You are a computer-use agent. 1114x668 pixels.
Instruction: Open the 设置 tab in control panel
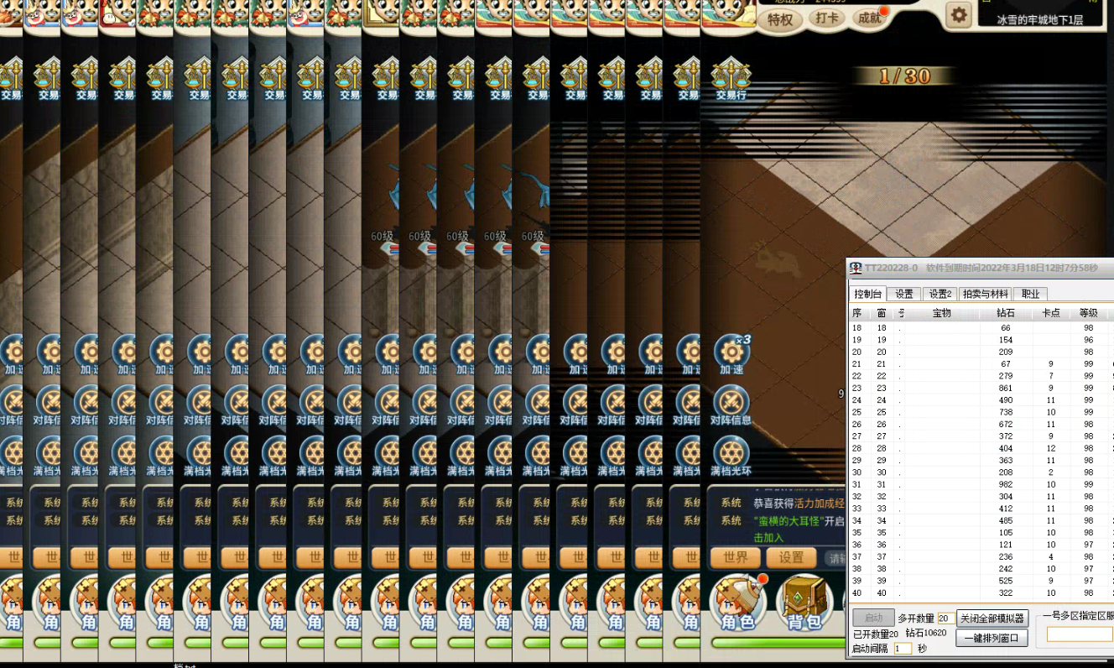(904, 294)
